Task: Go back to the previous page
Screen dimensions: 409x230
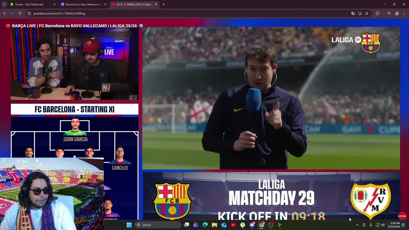Action: pos(4,13)
